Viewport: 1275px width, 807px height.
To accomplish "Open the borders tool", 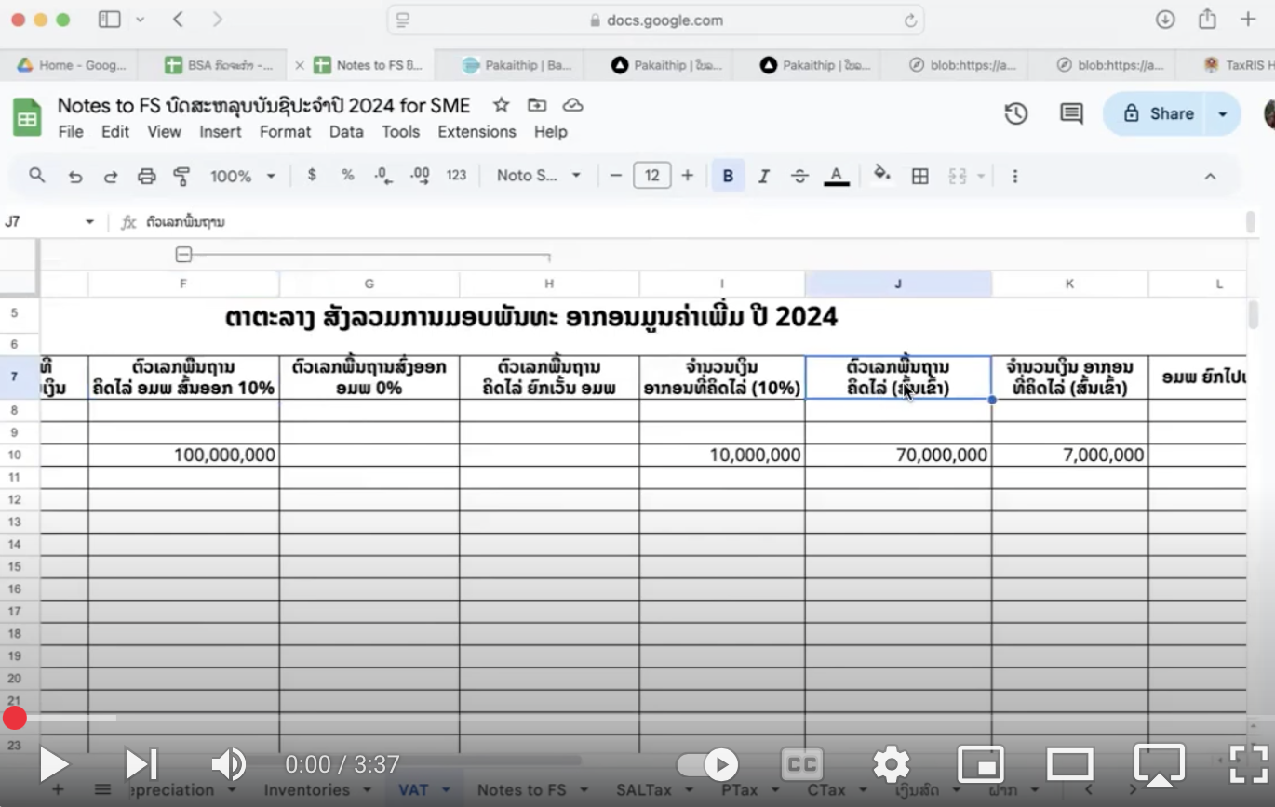I will click(x=919, y=176).
